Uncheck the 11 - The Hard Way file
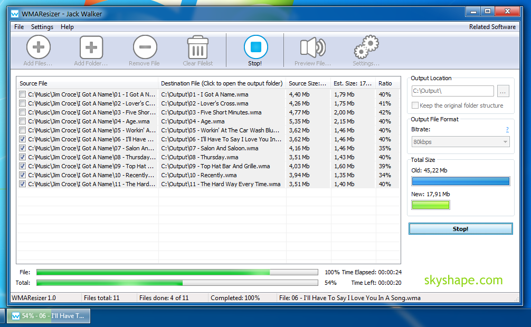This screenshot has height=327, width=531. pyautogui.click(x=22, y=184)
